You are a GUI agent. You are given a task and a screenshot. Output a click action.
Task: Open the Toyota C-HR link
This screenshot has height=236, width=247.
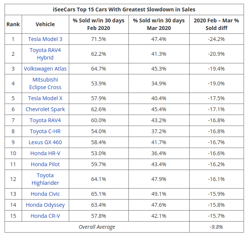[x=45, y=131]
